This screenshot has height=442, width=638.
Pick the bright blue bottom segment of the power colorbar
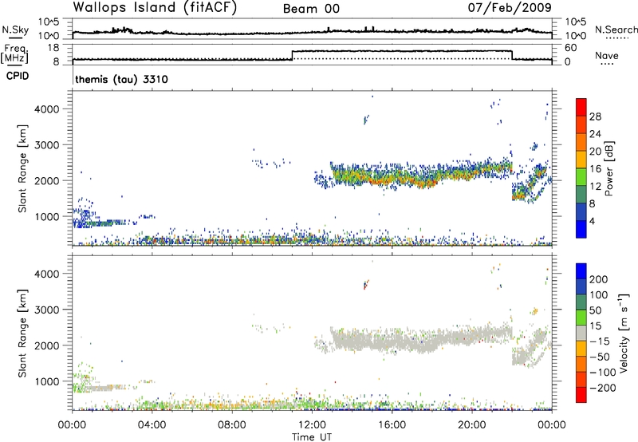[581, 229]
